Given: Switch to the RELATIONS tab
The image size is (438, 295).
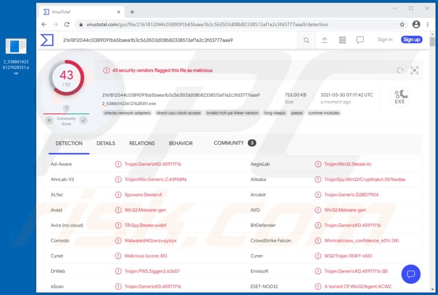Looking at the screenshot, I should coord(142,143).
